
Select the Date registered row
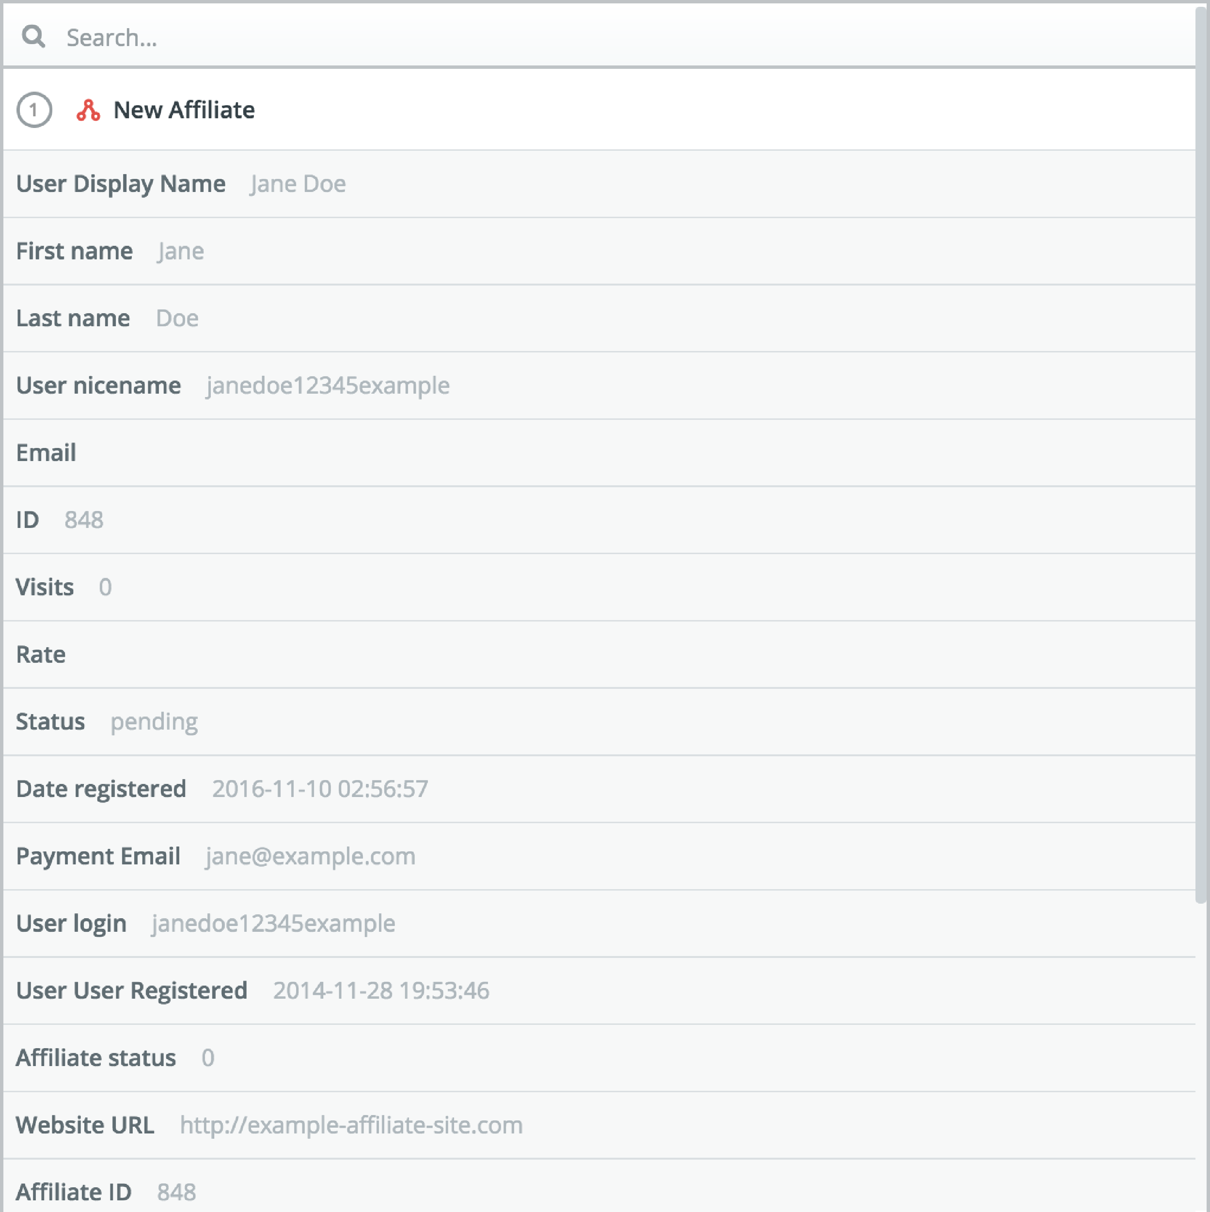[599, 789]
